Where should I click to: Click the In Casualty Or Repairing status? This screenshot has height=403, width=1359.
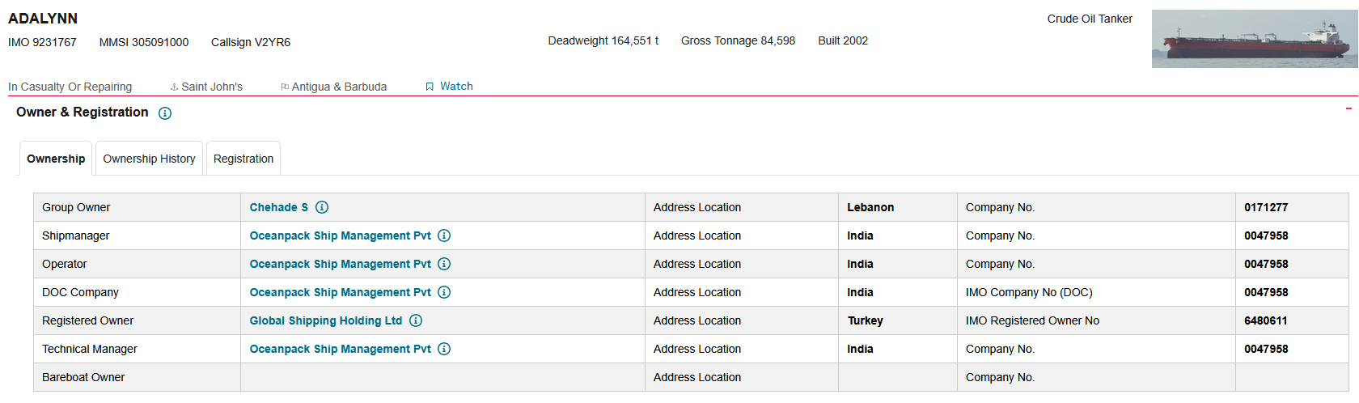click(70, 87)
